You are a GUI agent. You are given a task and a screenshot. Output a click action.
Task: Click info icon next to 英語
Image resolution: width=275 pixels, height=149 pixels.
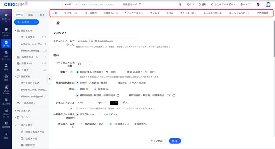pos(87,89)
